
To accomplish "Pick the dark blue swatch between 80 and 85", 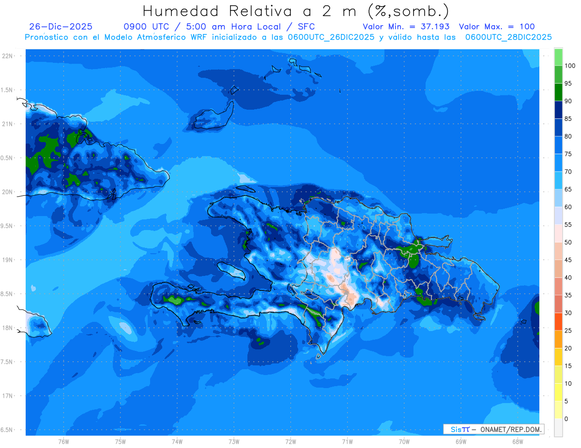I will [558, 128].
